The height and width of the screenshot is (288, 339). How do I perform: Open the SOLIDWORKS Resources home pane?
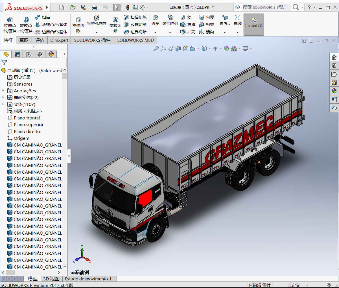coord(334,57)
